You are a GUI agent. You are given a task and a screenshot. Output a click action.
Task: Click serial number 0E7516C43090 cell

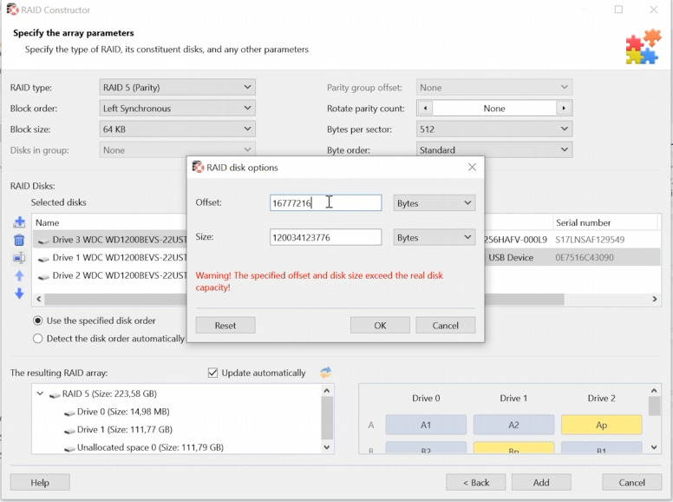[585, 257]
